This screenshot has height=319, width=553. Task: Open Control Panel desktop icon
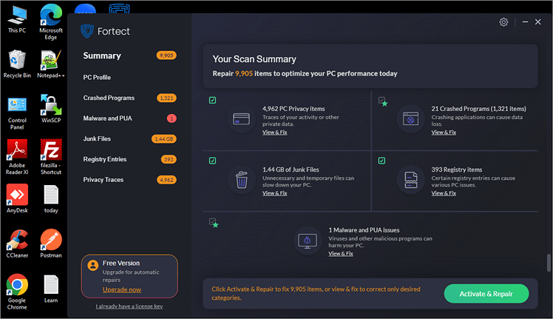coord(17,113)
